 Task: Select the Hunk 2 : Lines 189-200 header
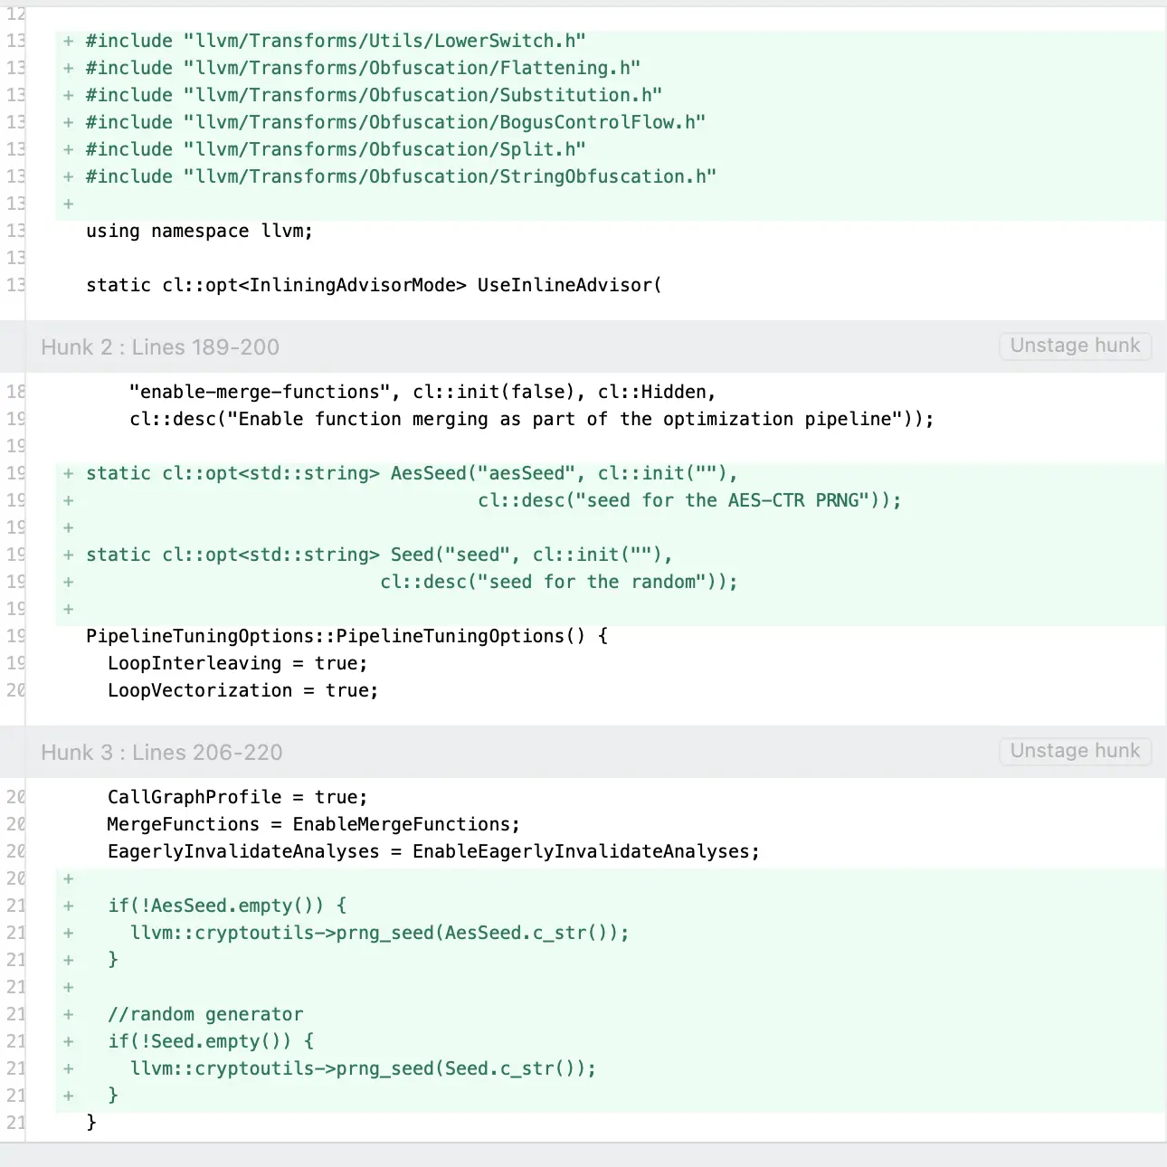[160, 347]
